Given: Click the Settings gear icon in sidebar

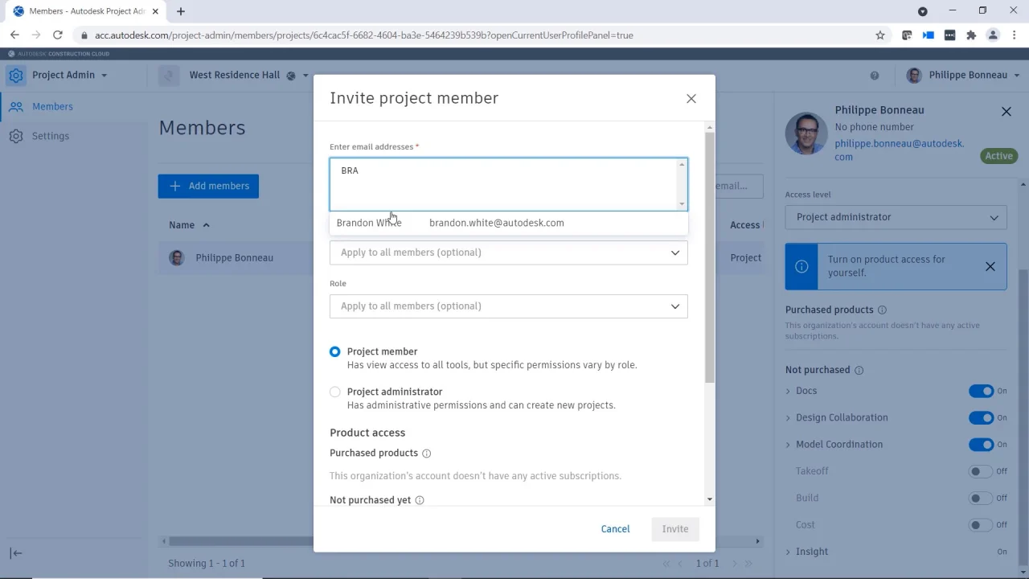Looking at the screenshot, I should [x=16, y=136].
